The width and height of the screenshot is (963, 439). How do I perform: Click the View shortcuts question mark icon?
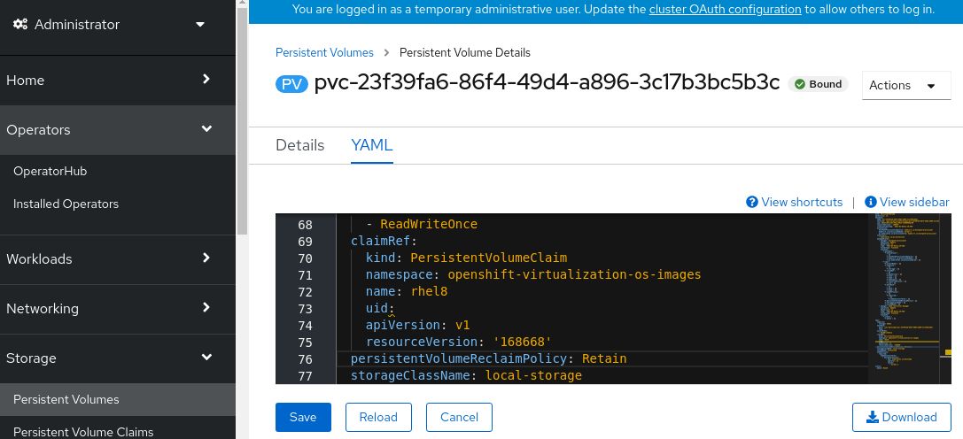pyautogui.click(x=752, y=202)
